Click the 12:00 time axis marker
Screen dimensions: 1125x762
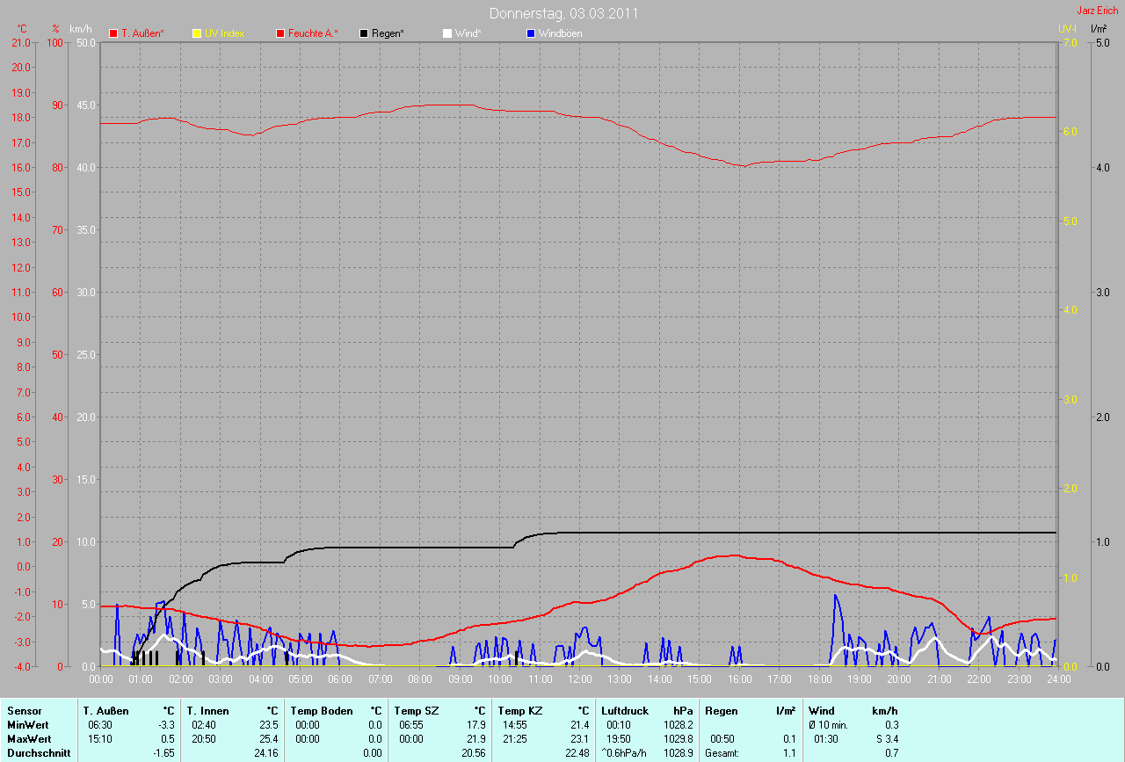coord(579,679)
